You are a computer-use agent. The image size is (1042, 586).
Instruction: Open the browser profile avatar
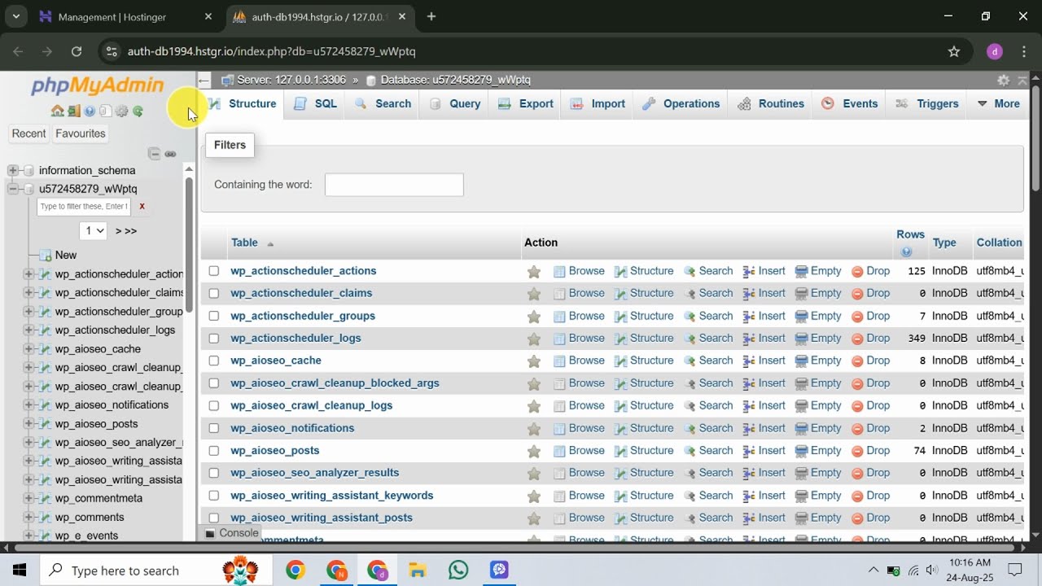(x=995, y=51)
